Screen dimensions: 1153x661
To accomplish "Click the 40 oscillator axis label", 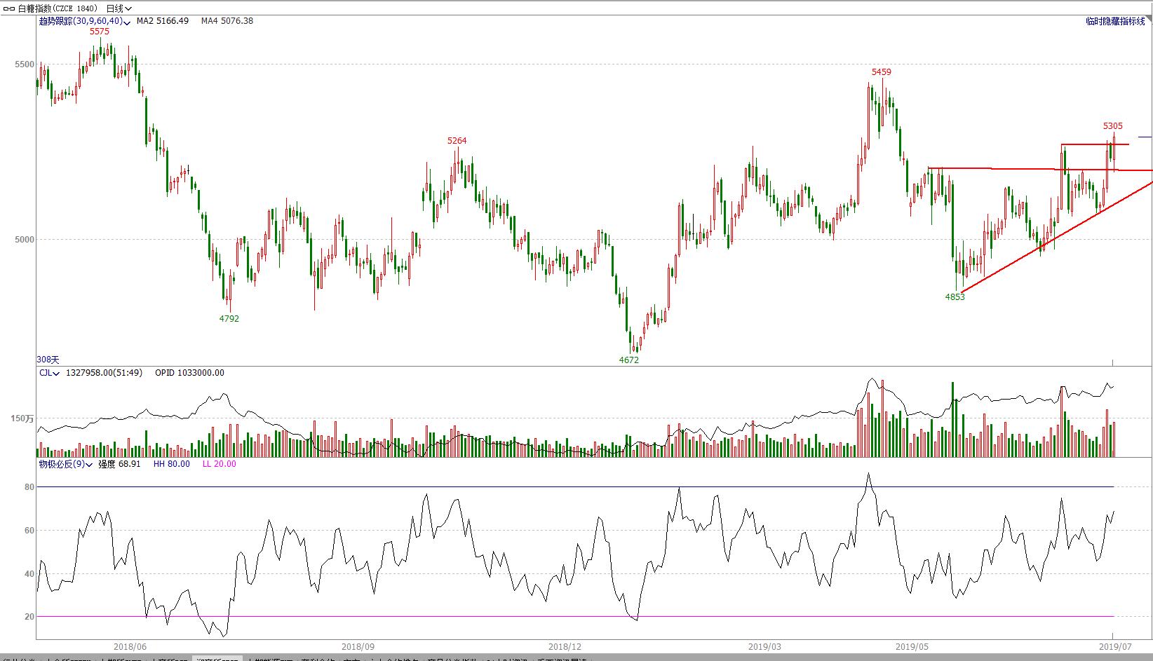I will pos(29,574).
